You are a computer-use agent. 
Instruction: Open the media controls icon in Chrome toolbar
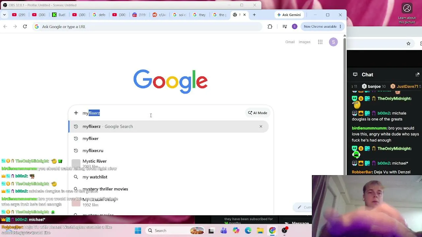pos(285,27)
